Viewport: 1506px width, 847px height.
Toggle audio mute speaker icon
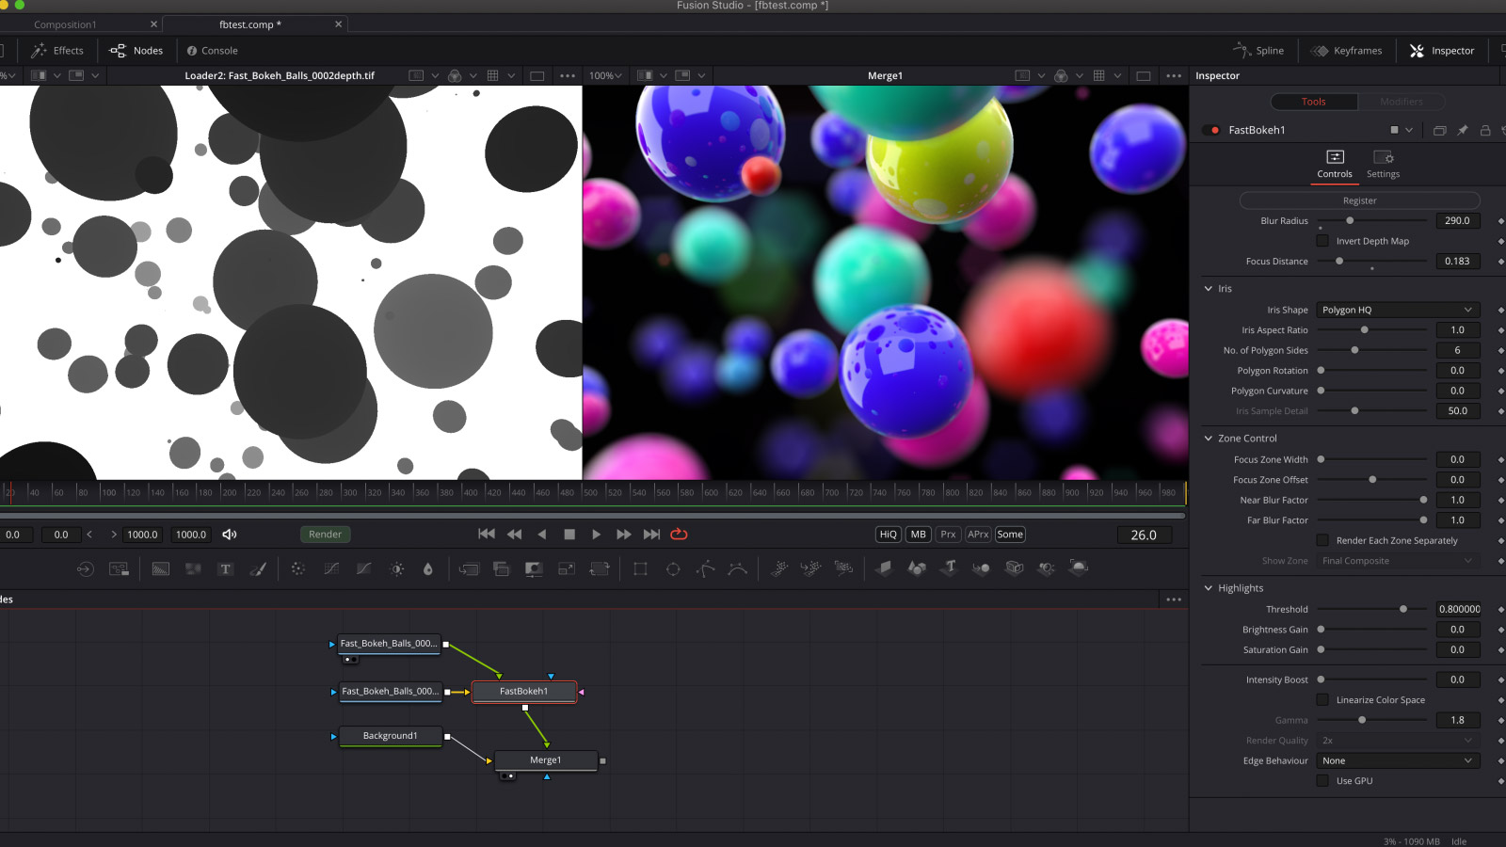[x=229, y=535]
